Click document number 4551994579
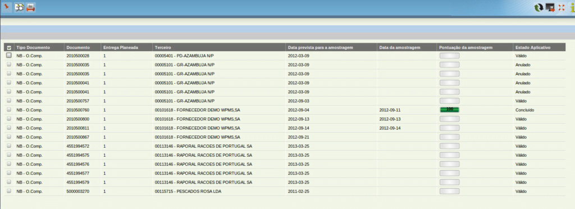 click(x=77, y=182)
